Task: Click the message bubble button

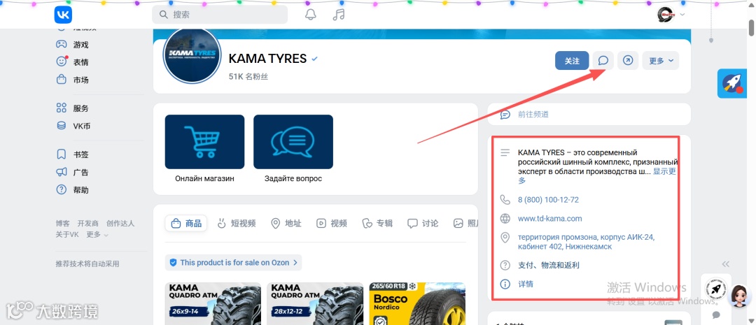Action: (x=603, y=61)
